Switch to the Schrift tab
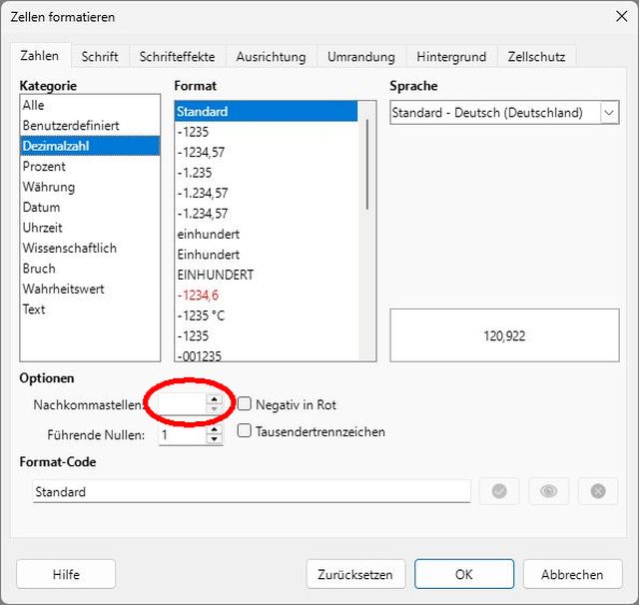 [100, 57]
